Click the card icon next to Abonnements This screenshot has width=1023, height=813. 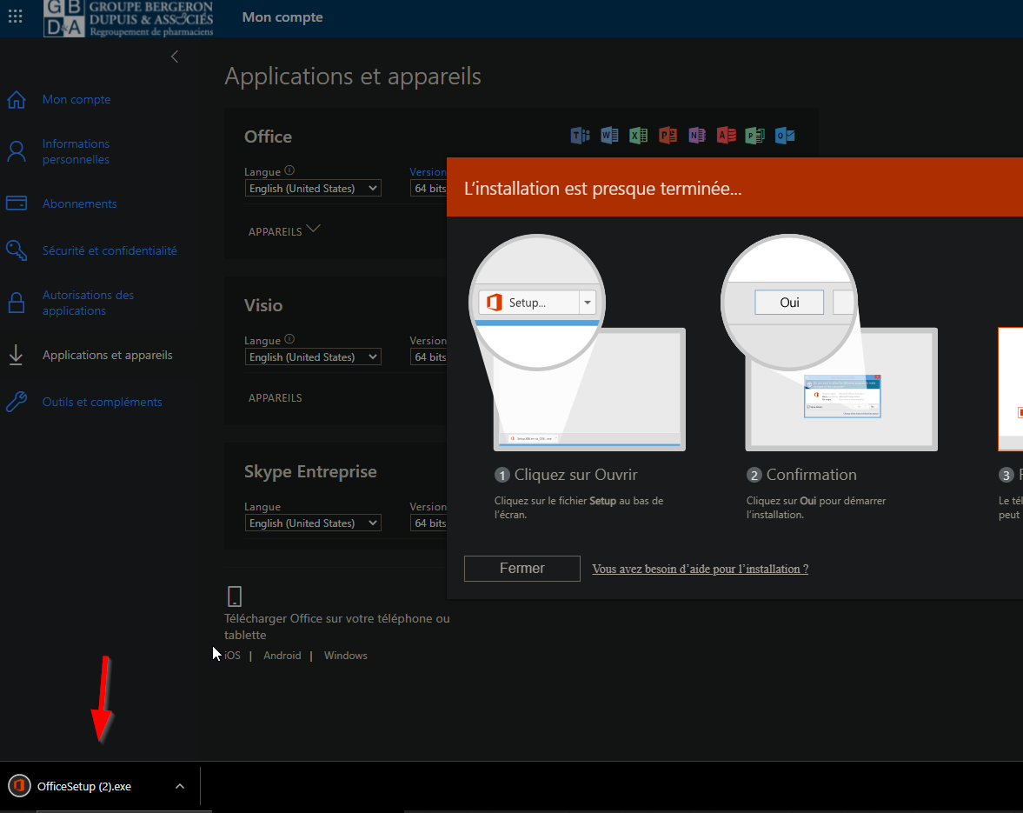pos(17,203)
